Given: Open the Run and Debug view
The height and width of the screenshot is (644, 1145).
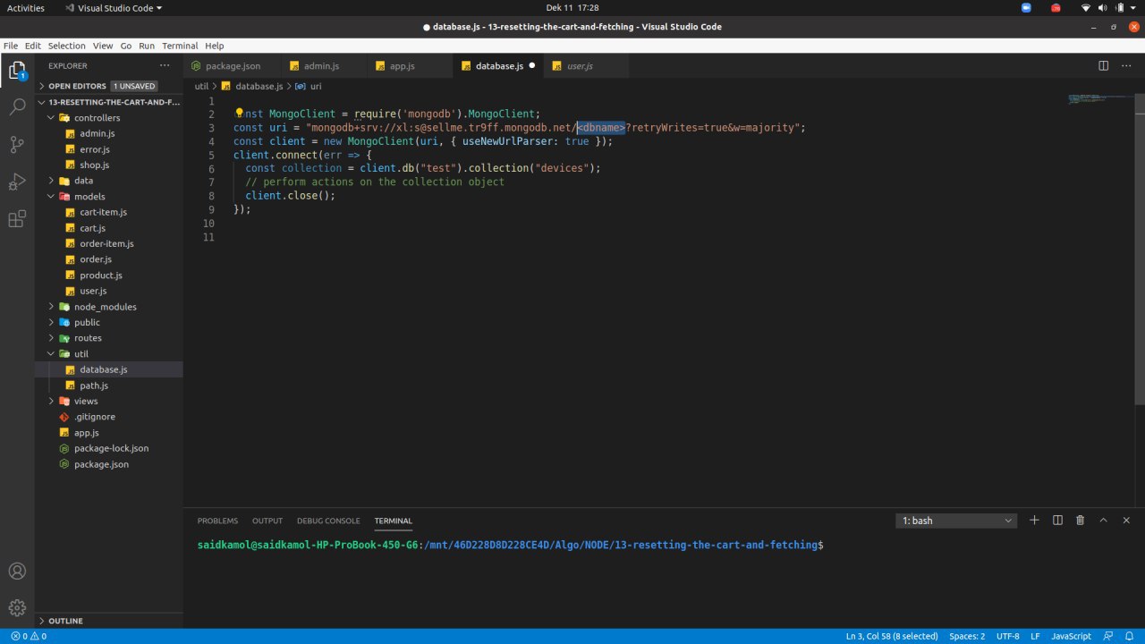Looking at the screenshot, I should click(17, 182).
